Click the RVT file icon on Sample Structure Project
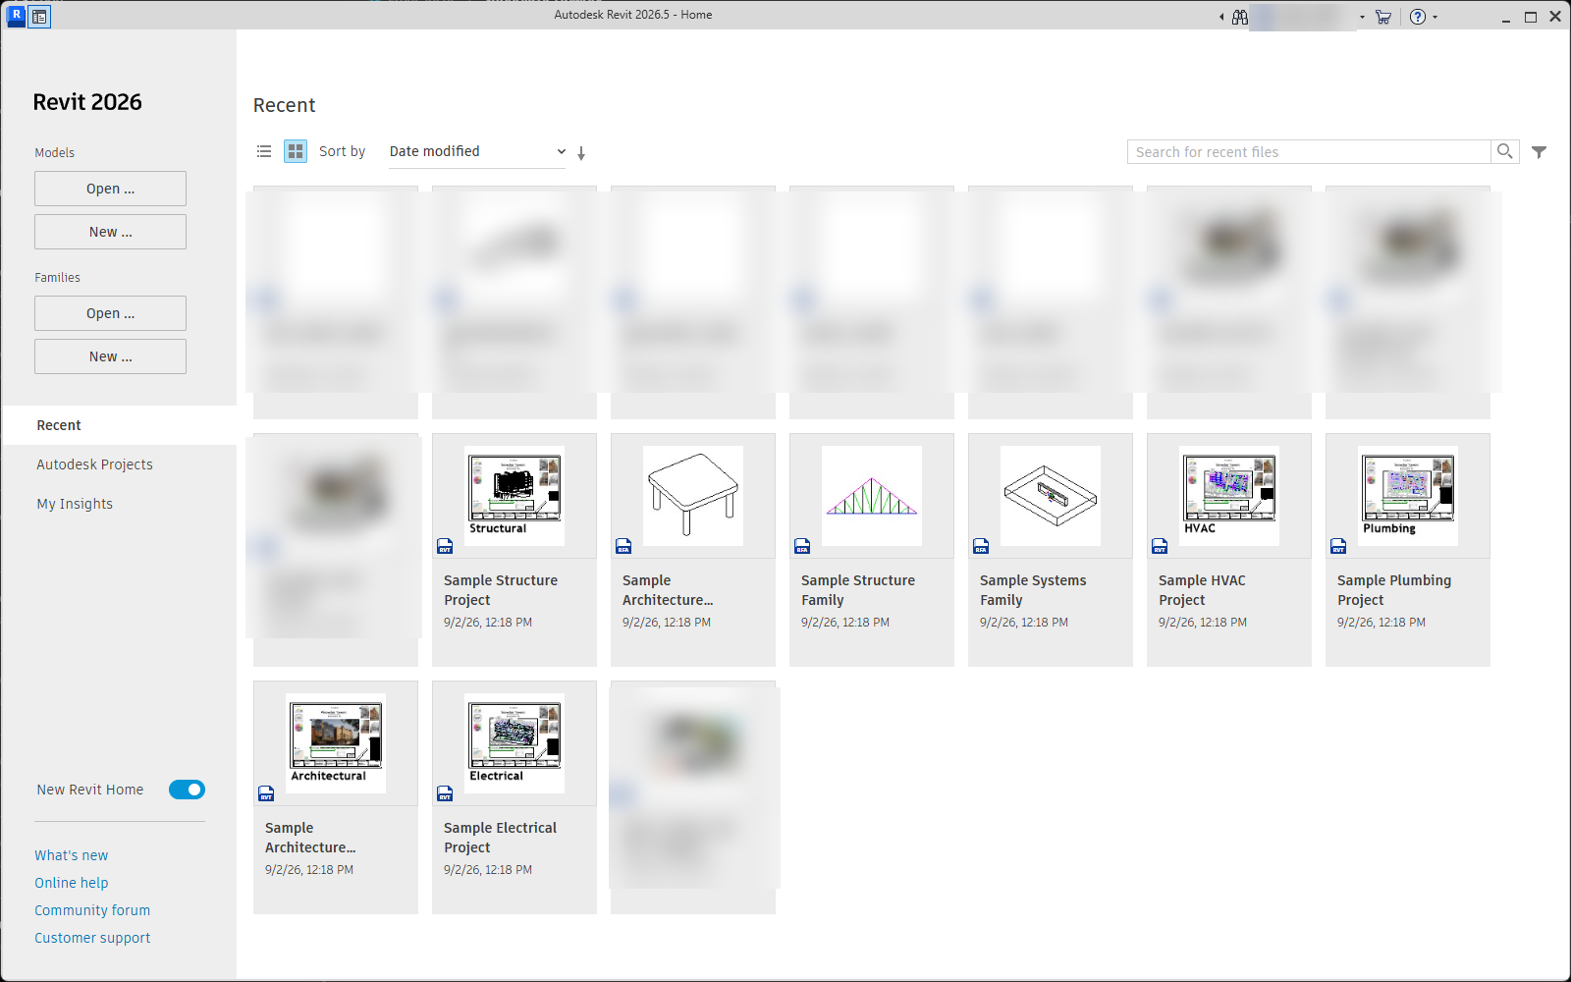 pos(445,546)
